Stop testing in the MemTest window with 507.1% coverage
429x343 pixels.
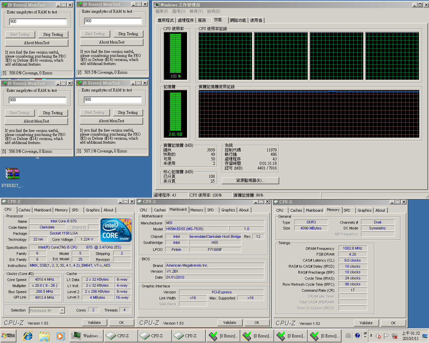pos(128,113)
